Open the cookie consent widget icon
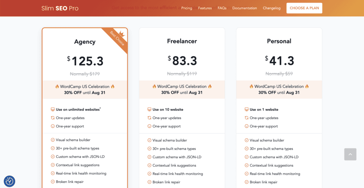The height and width of the screenshot is (188, 364). [10, 181]
